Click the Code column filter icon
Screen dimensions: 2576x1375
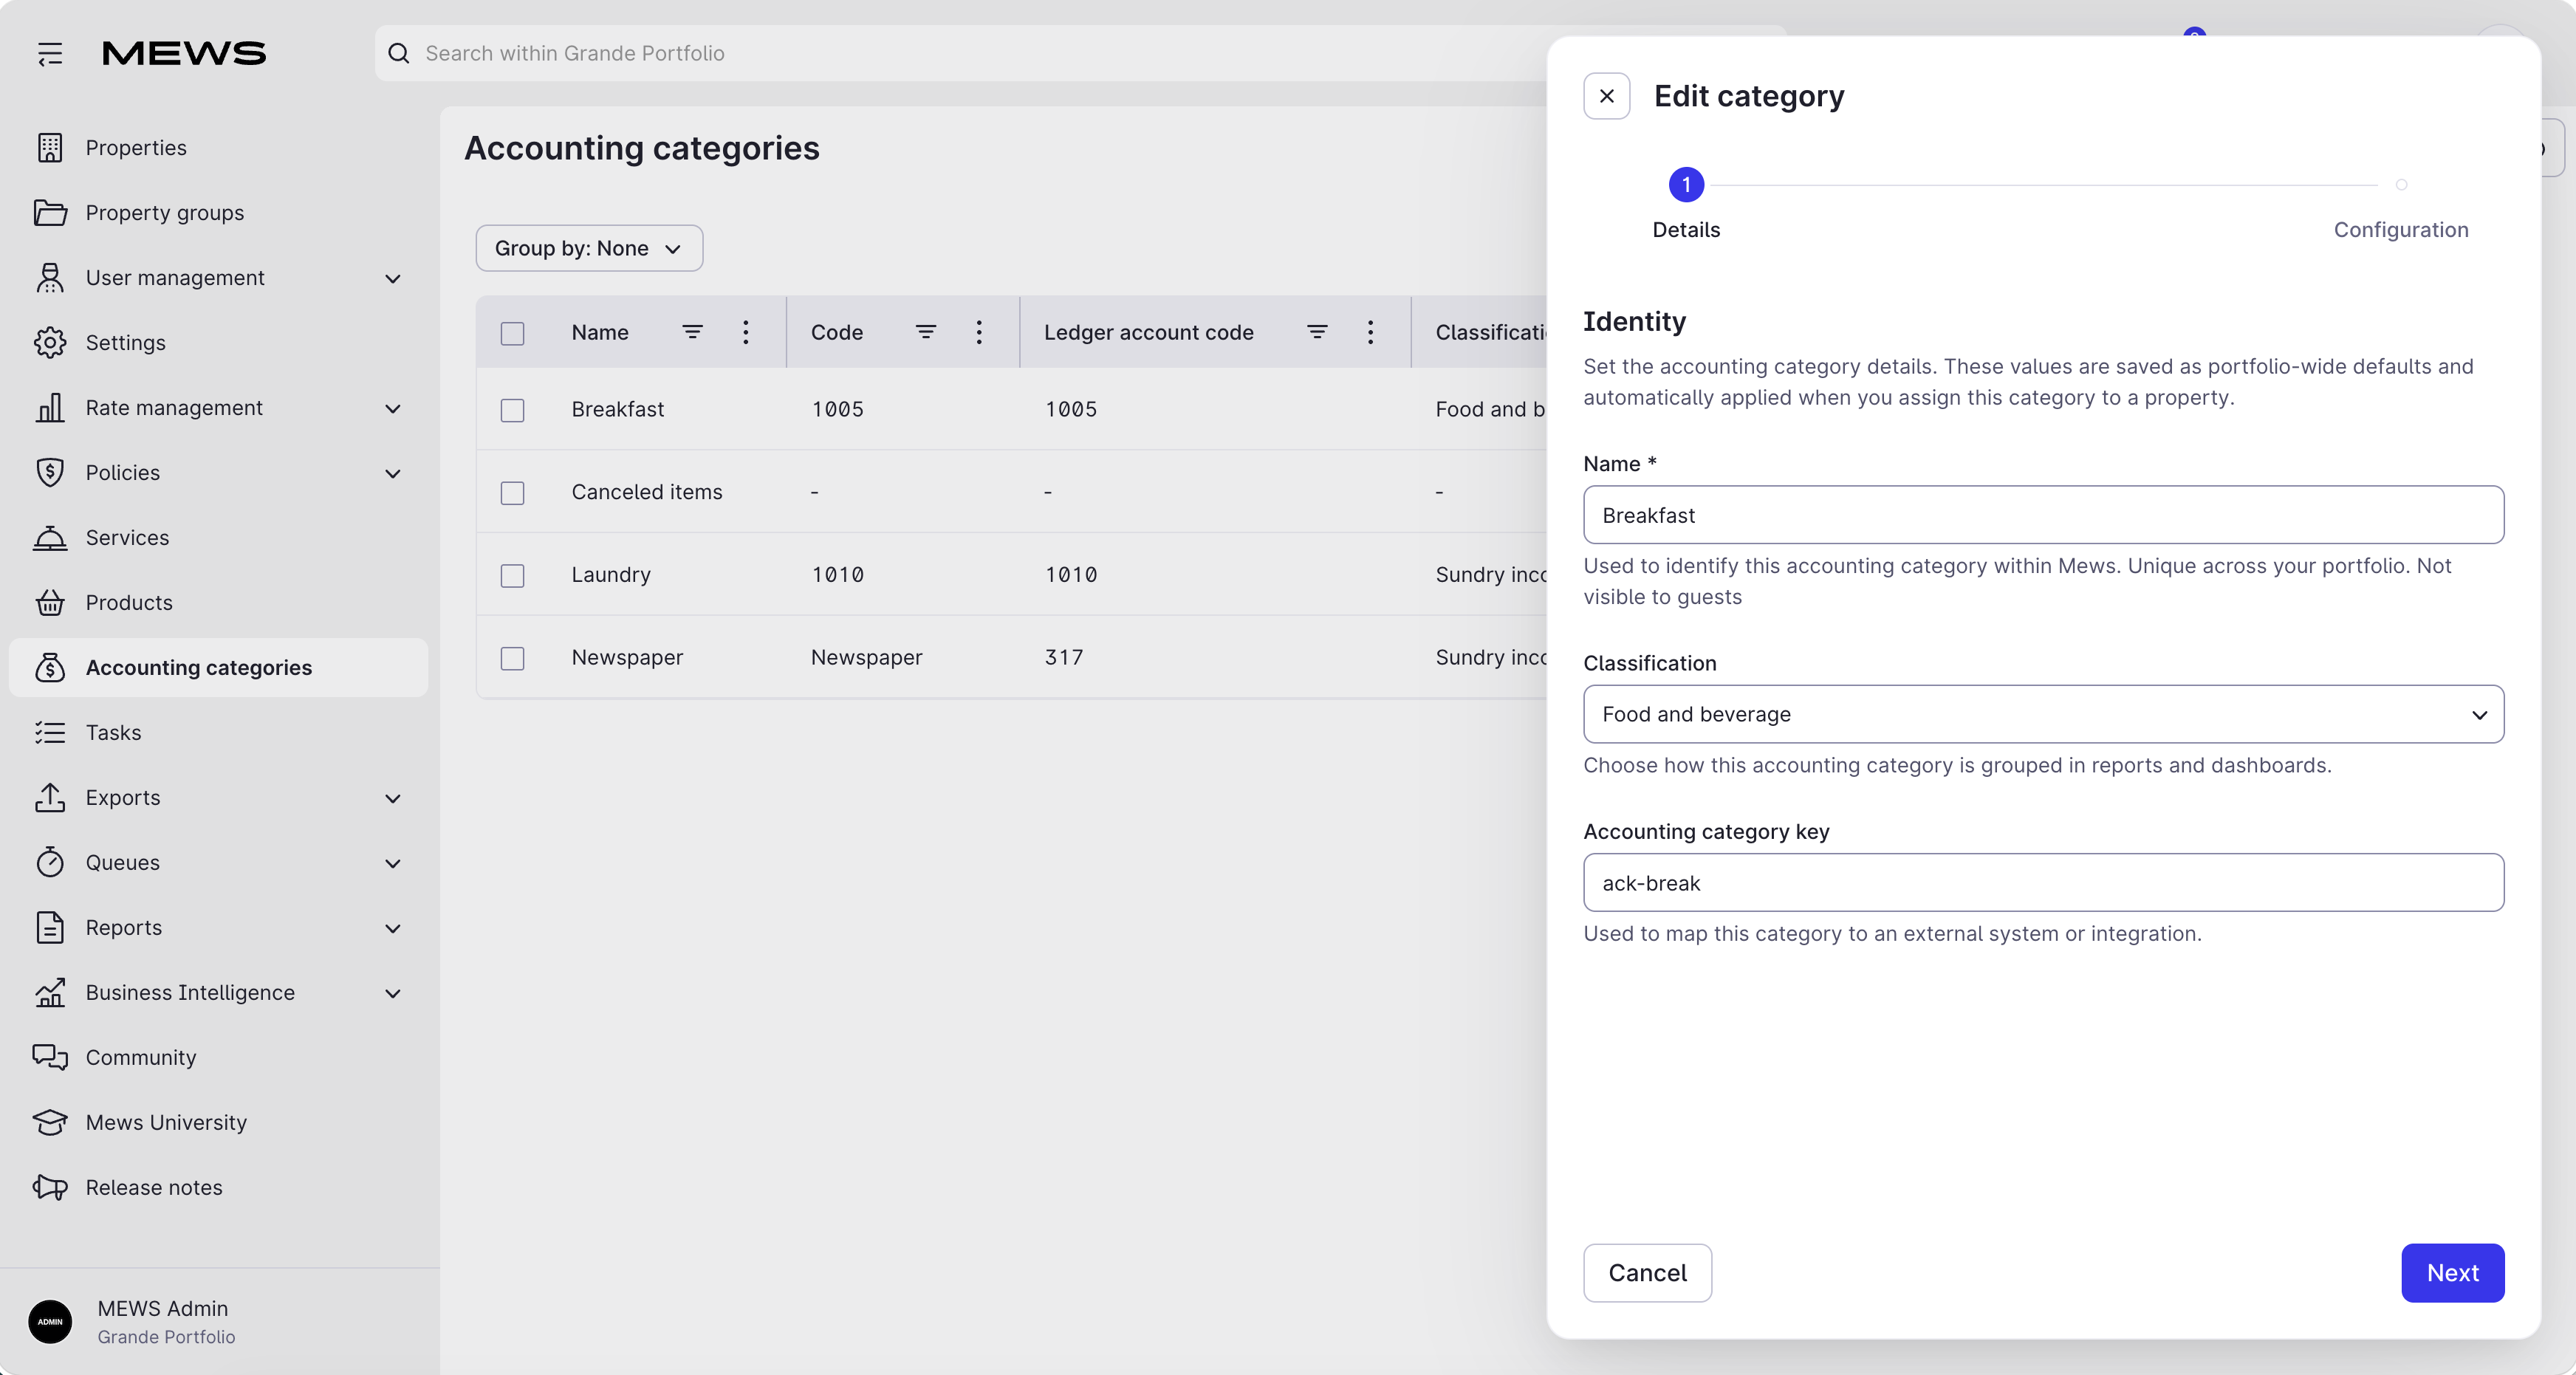[x=926, y=332]
